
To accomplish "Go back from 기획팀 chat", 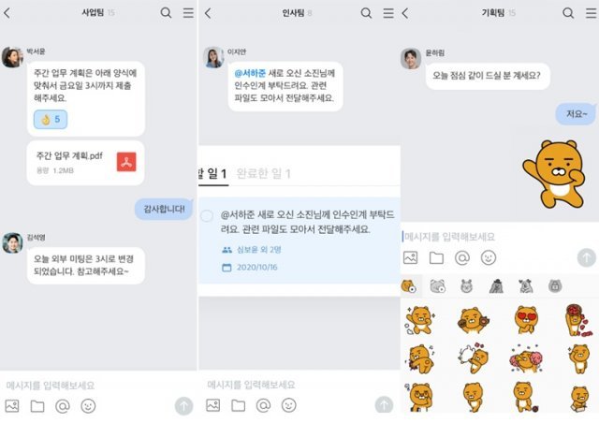I will click(x=405, y=13).
